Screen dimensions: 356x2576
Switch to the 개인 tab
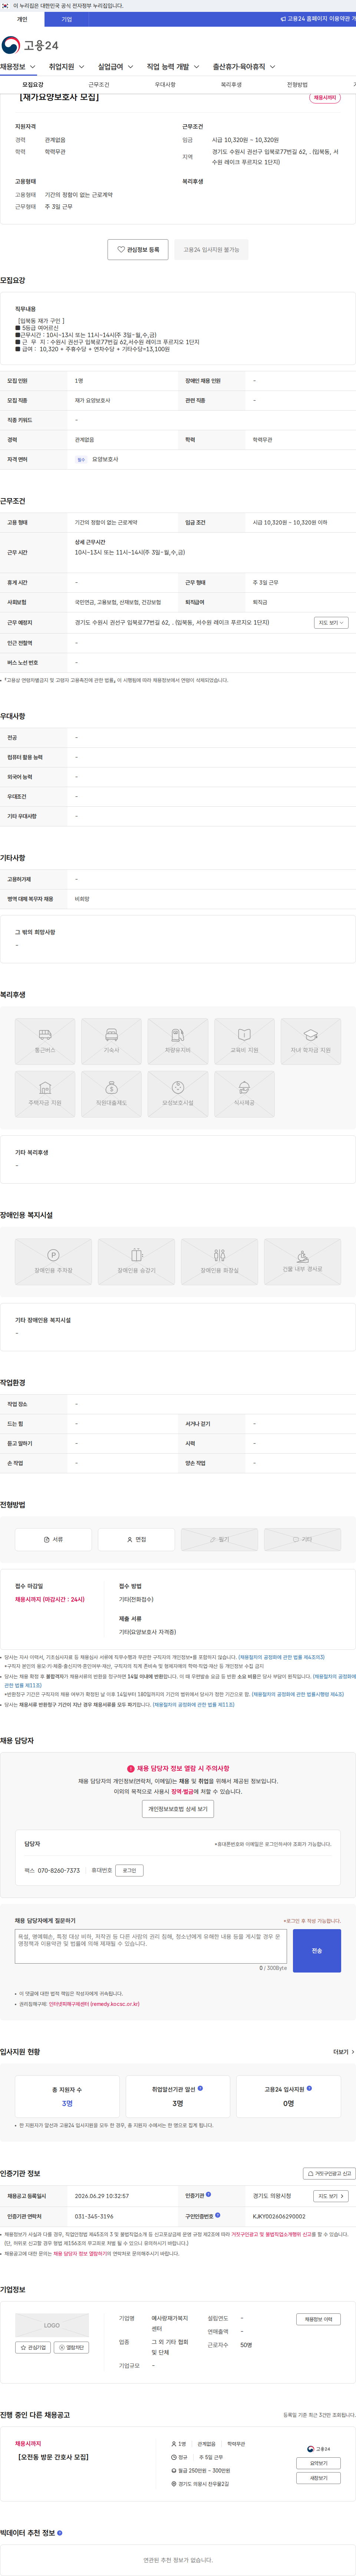pyautogui.click(x=22, y=19)
